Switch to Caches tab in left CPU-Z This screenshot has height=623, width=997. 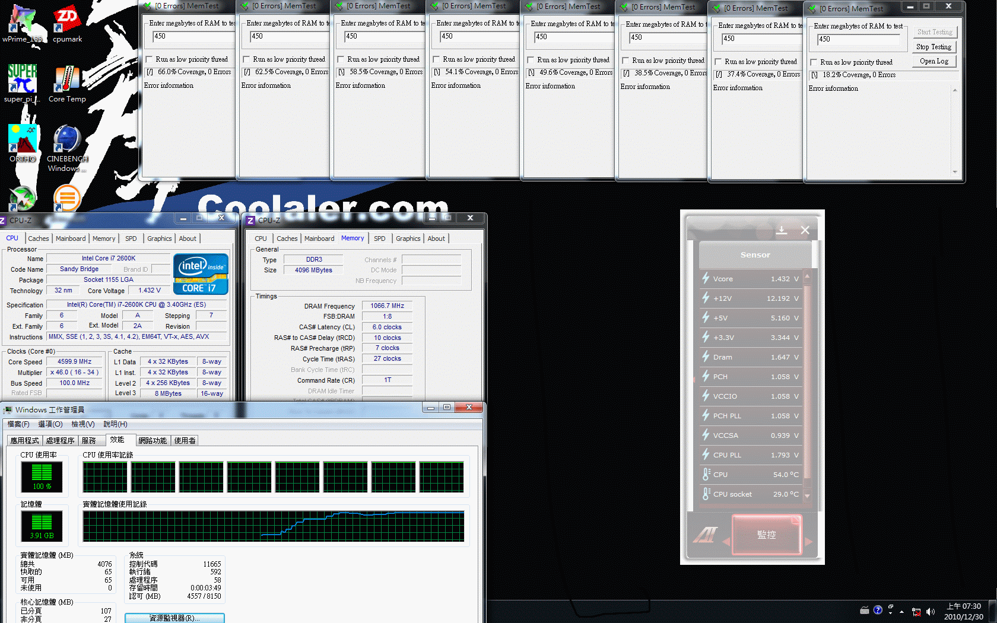[x=39, y=239]
